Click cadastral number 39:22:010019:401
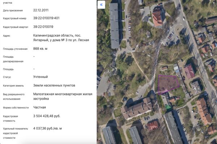This screenshot has height=144, width=217. pos(46,18)
